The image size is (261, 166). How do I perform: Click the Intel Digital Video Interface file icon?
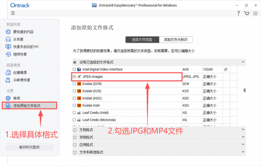pyautogui.click(x=79, y=69)
